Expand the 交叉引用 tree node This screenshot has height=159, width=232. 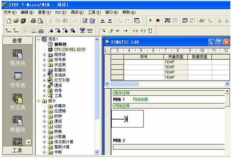(44, 80)
